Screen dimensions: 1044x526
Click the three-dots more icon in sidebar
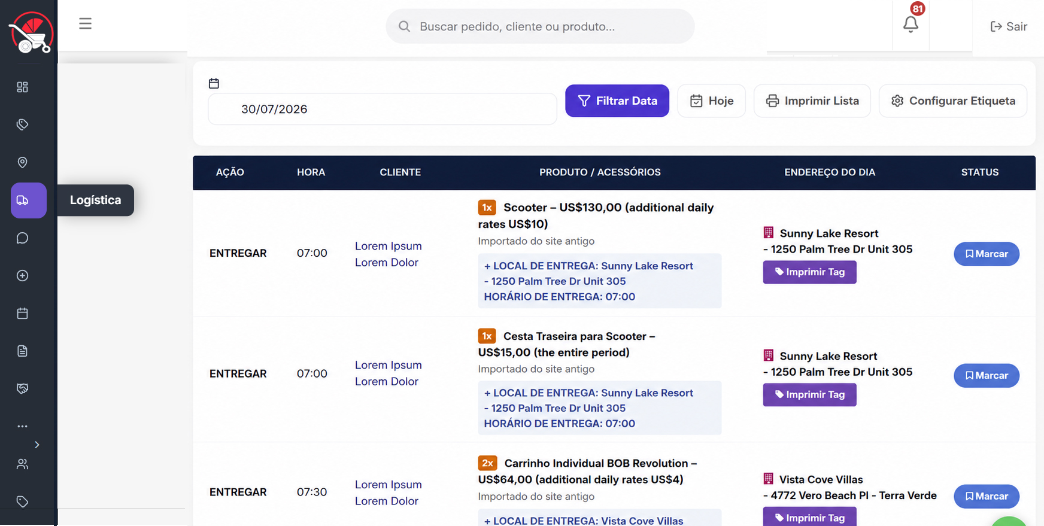pyautogui.click(x=23, y=427)
